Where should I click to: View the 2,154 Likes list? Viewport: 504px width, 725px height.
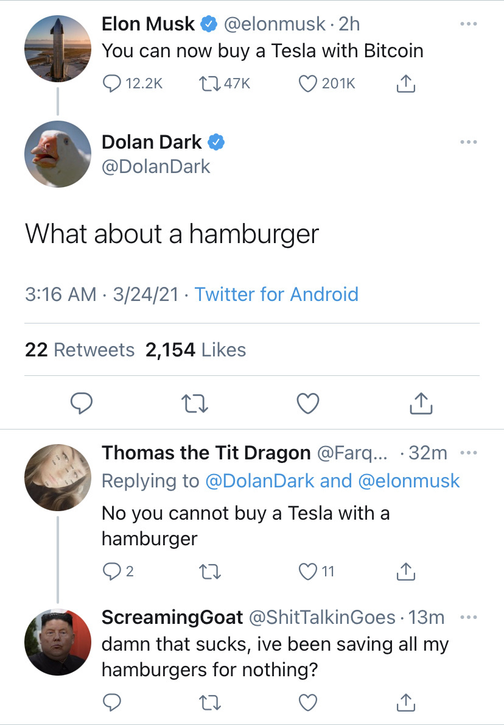[196, 350]
